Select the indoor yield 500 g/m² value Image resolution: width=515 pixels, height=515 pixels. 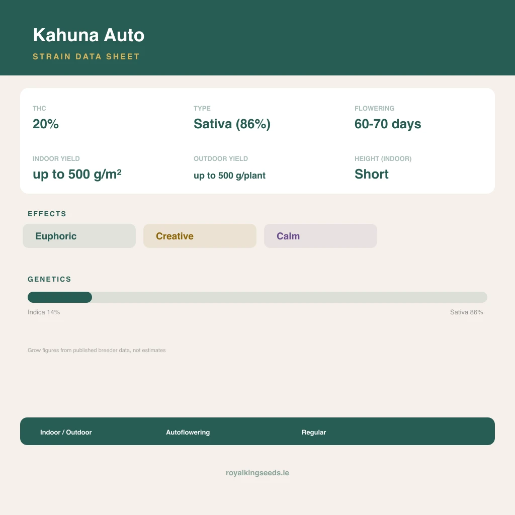coord(77,174)
